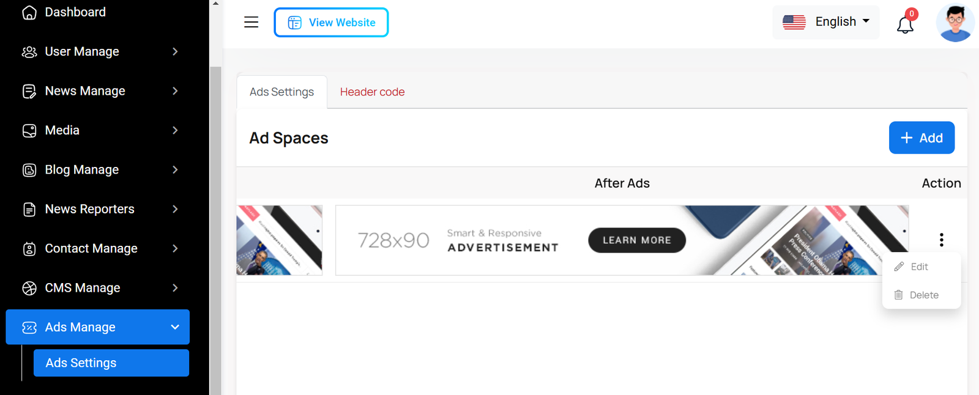The image size is (979, 395).
Task: Click the Media sidebar icon
Action: (x=29, y=130)
